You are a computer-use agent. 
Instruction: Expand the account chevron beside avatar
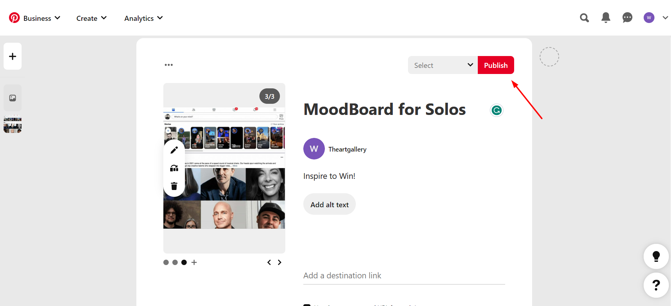click(665, 18)
